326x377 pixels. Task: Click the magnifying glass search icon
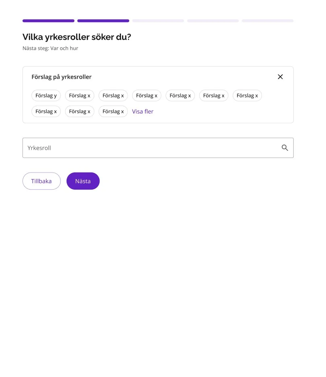[285, 148]
